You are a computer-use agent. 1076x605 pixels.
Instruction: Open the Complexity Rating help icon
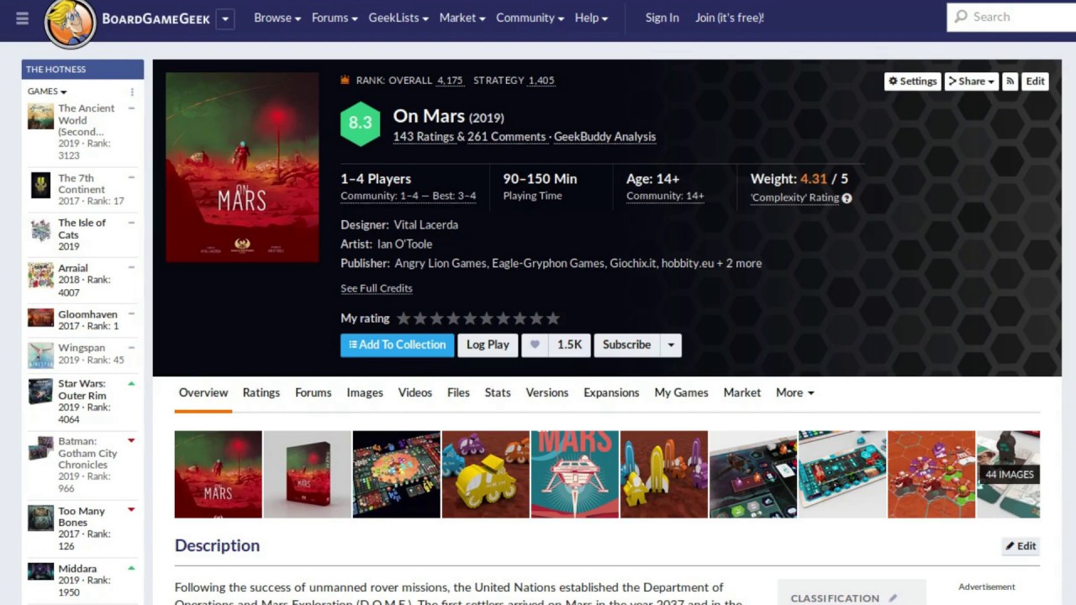click(847, 198)
